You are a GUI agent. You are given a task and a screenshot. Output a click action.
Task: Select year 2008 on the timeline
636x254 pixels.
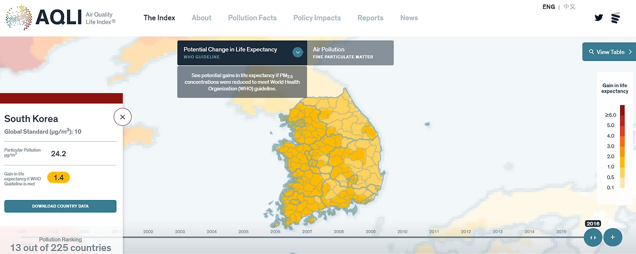coord(339,232)
